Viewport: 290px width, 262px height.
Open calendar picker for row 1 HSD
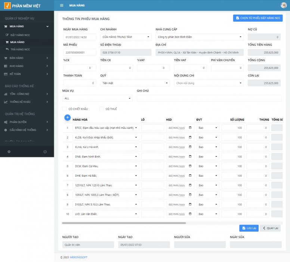point(190,128)
